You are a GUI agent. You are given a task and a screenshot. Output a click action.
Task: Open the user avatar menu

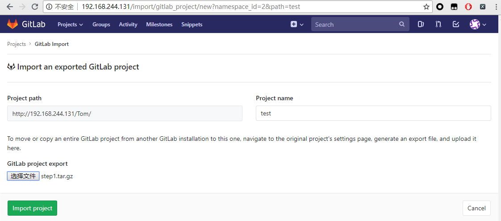(x=478, y=24)
